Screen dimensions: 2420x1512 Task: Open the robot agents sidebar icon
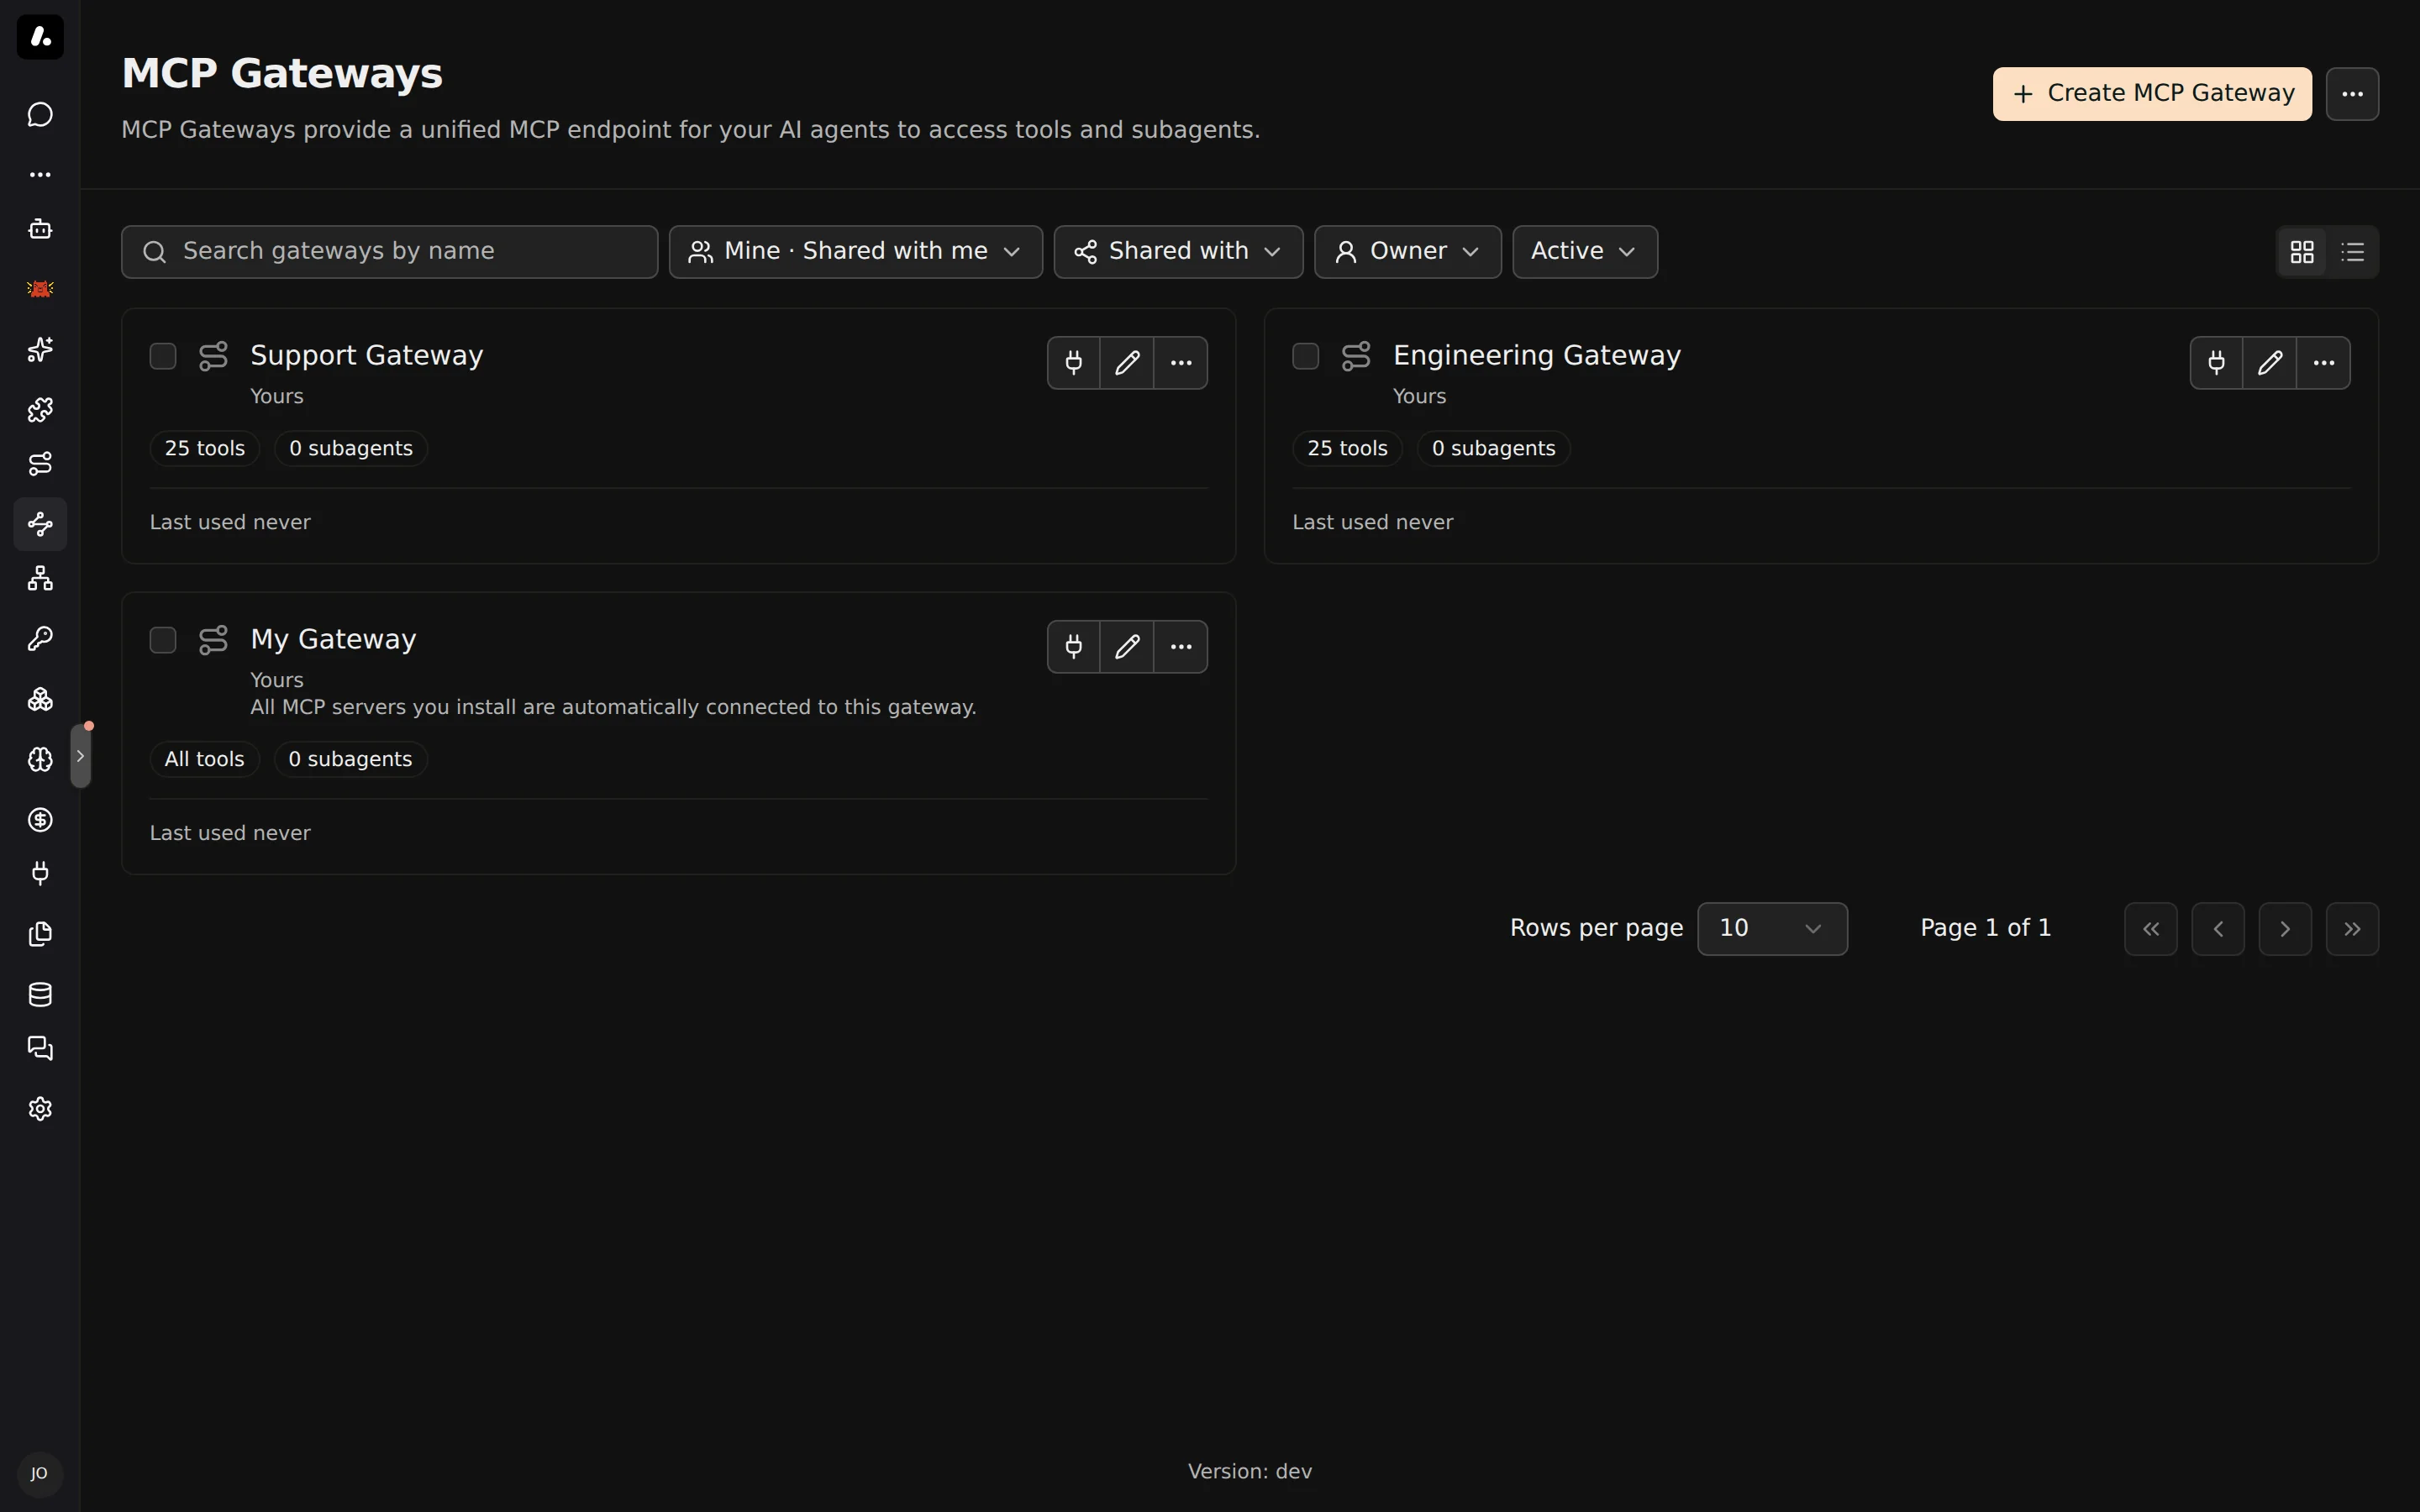(x=40, y=229)
